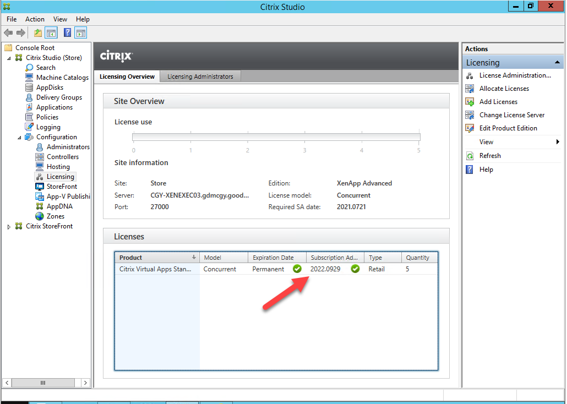Collapse the Citrix Studio (Store) tree node
This screenshot has width=567, height=404.
pos(9,58)
